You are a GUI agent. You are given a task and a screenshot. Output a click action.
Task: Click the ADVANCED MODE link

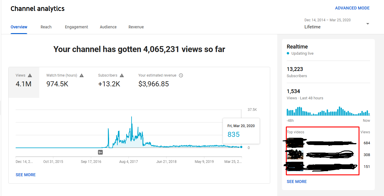pos(352,8)
